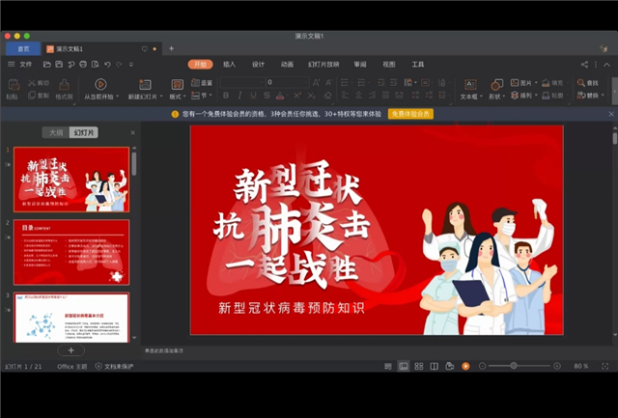Select slide 2 目录 thumbnail
Viewport: 618px width, 418px height.
(71, 252)
